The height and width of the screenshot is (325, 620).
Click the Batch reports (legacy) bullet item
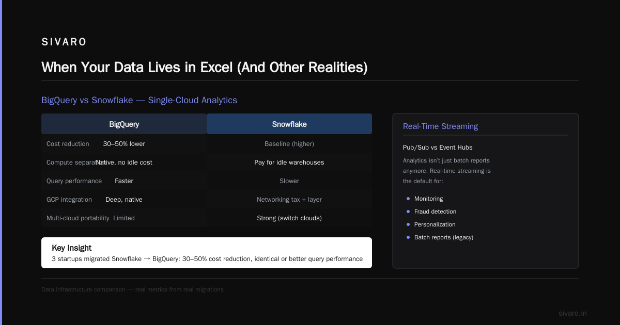point(444,237)
